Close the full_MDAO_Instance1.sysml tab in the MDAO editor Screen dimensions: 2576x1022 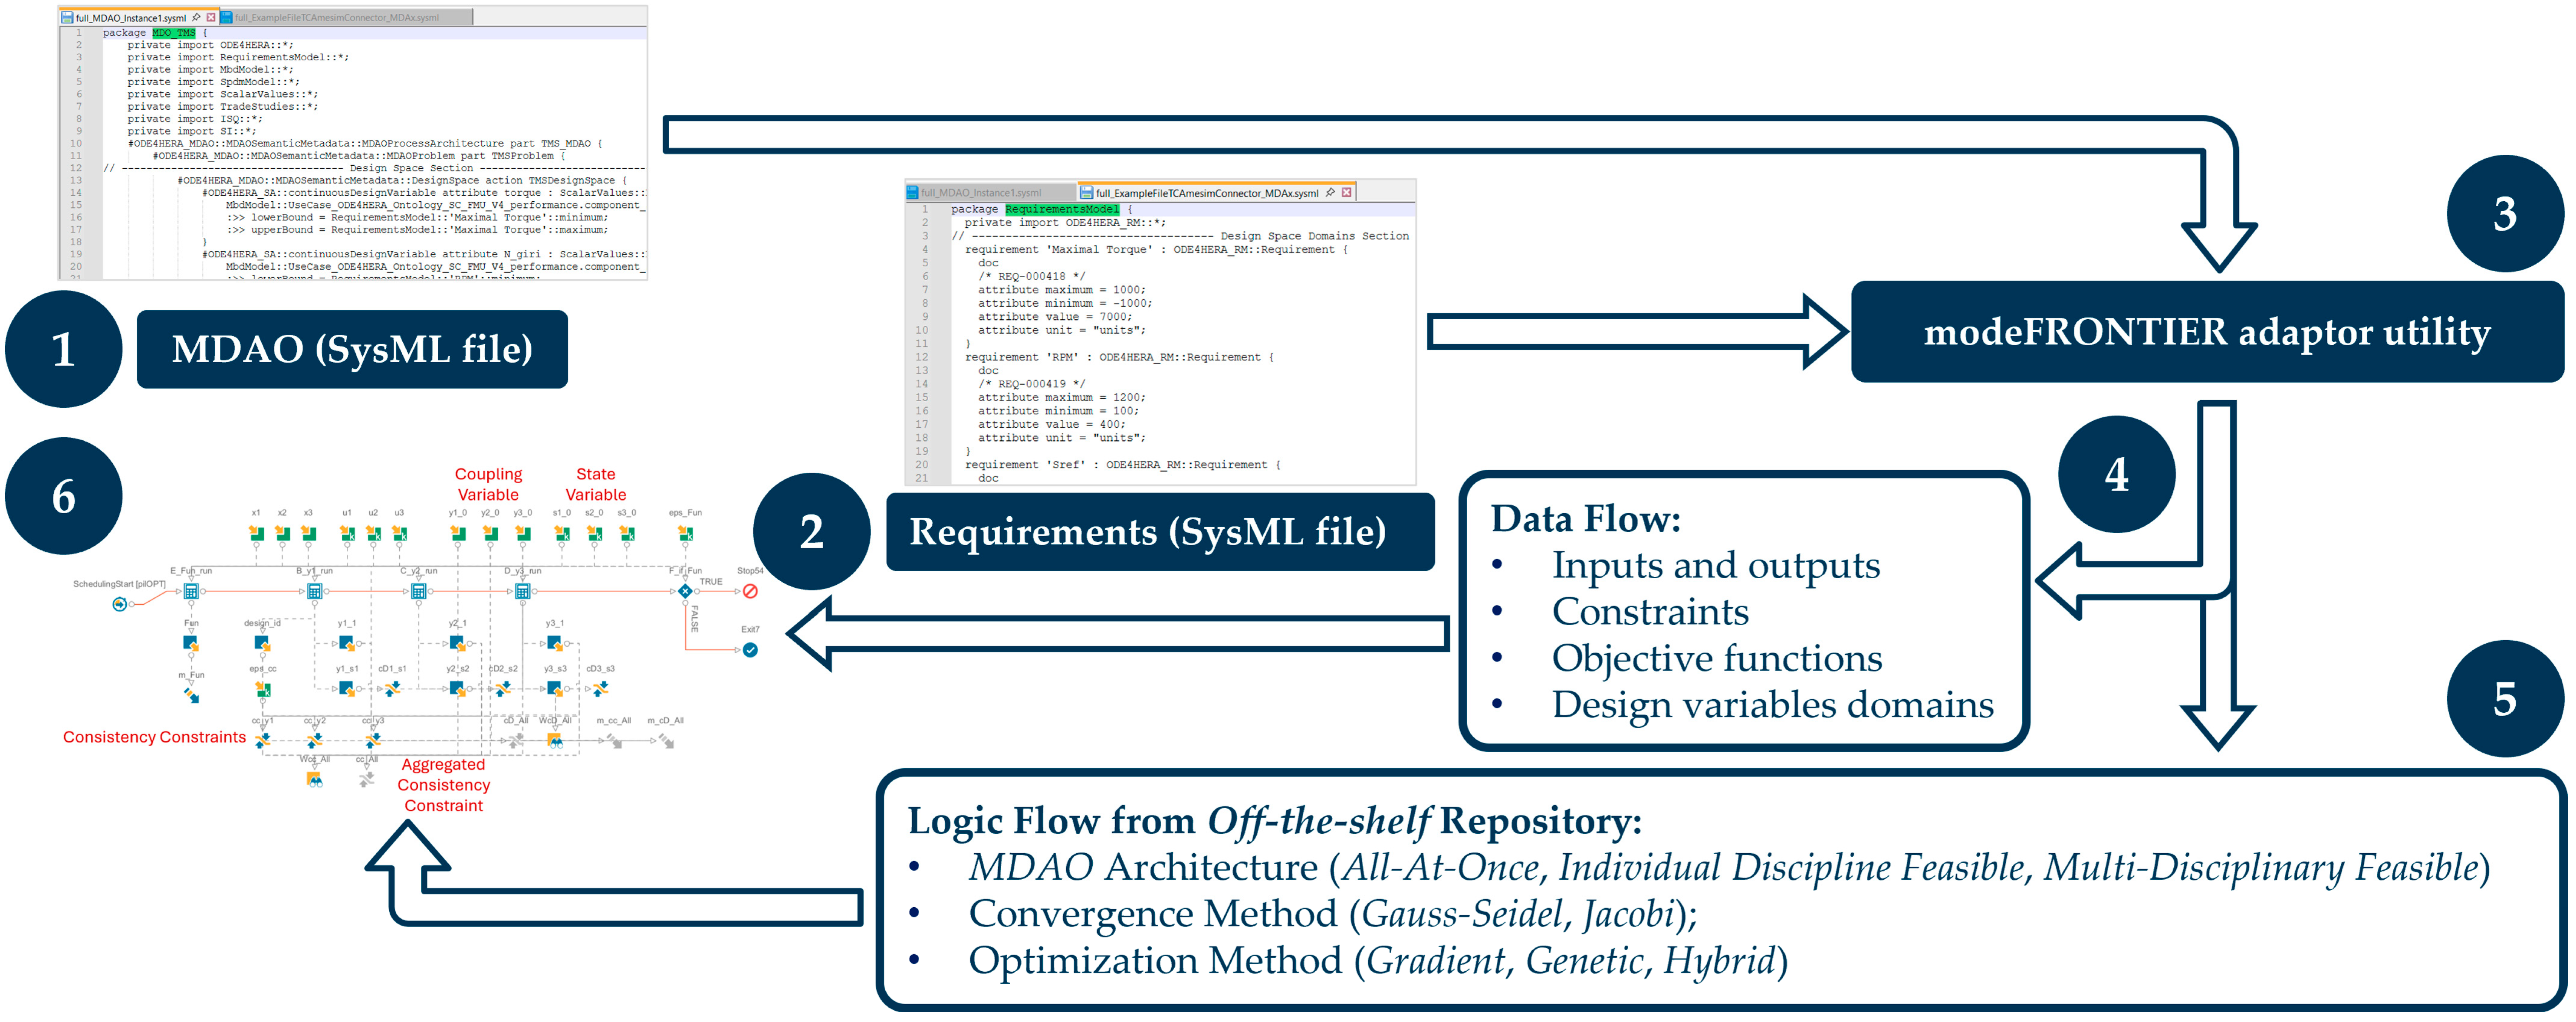[211, 17]
